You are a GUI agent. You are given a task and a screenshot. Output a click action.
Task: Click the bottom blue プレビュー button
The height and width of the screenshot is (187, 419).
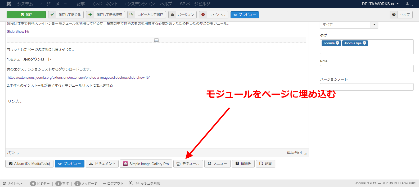click(x=70, y=164)
